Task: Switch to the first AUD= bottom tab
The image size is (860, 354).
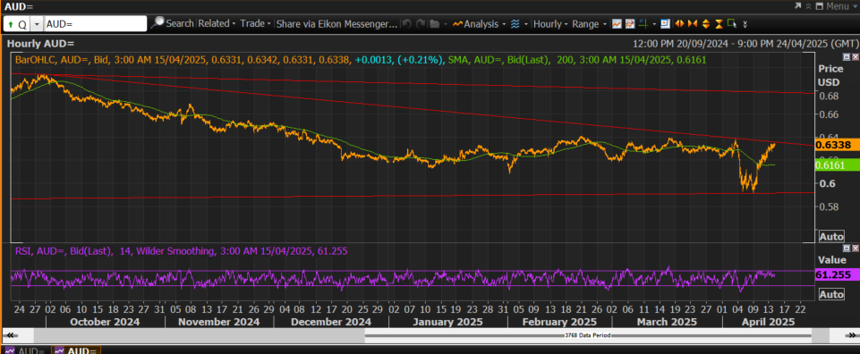Action: coord(25,350)
